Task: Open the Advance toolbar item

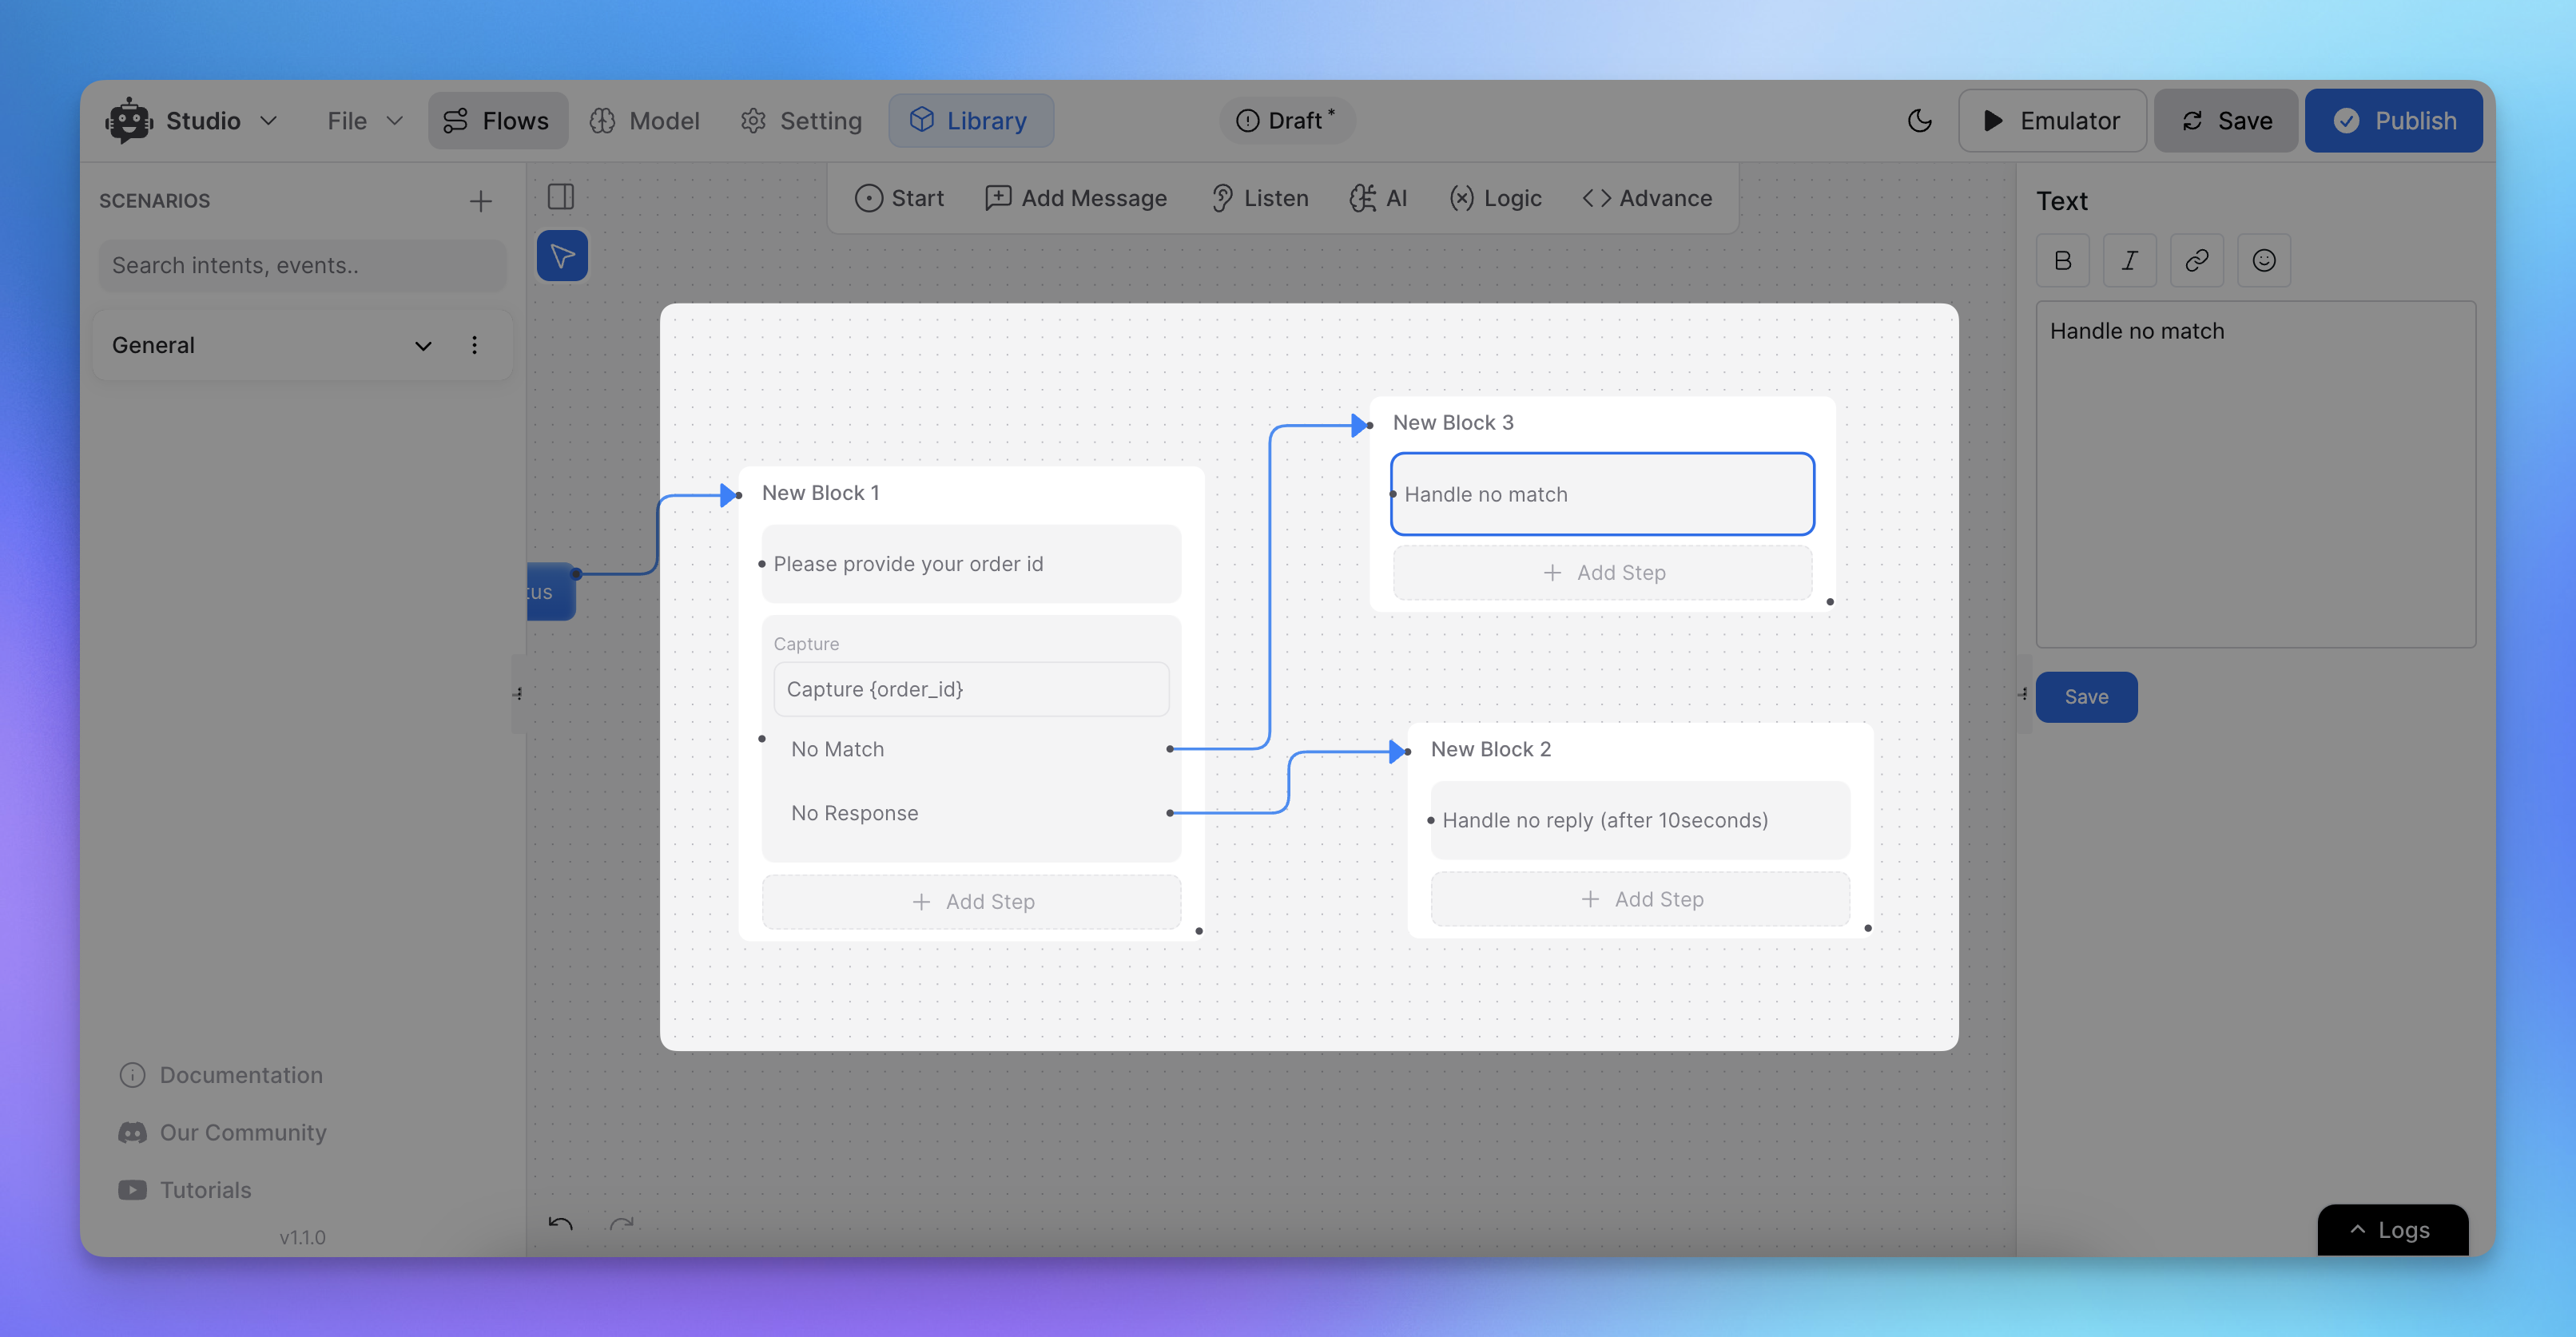Action: pyautogui.click(x=1647, y=199)
